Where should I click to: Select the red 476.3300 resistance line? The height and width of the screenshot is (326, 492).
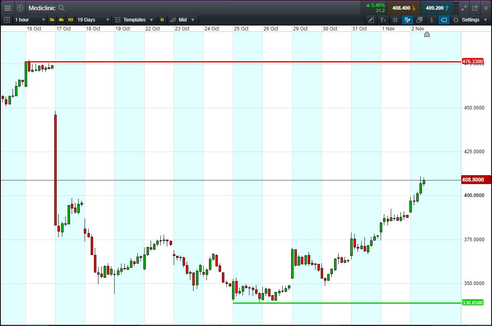[x=243, y=62]
